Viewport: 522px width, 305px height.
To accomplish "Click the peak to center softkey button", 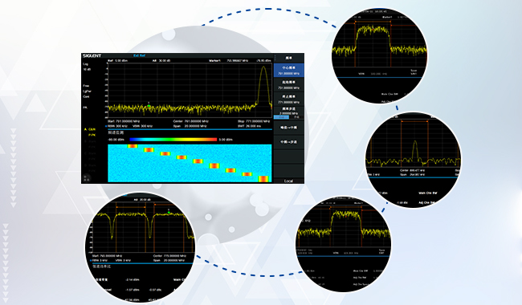I will pyautogui.click(x=288, y=128).
